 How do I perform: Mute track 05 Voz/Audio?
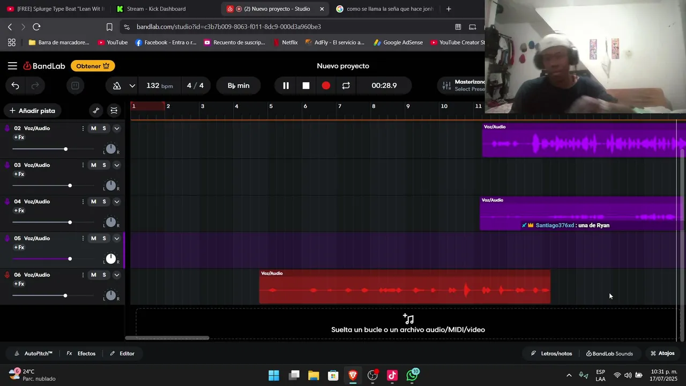point(94,239)
